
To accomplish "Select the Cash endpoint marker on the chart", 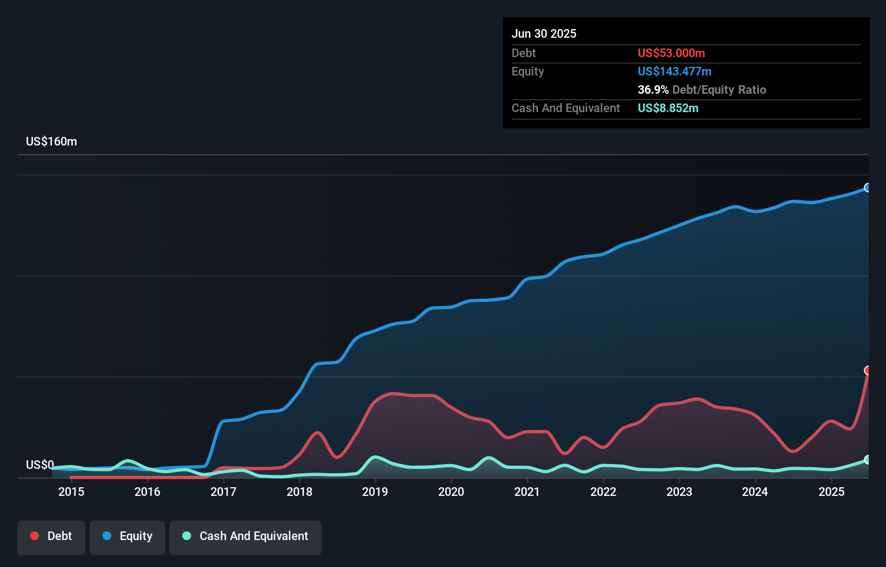I will (x=868, y=460).
